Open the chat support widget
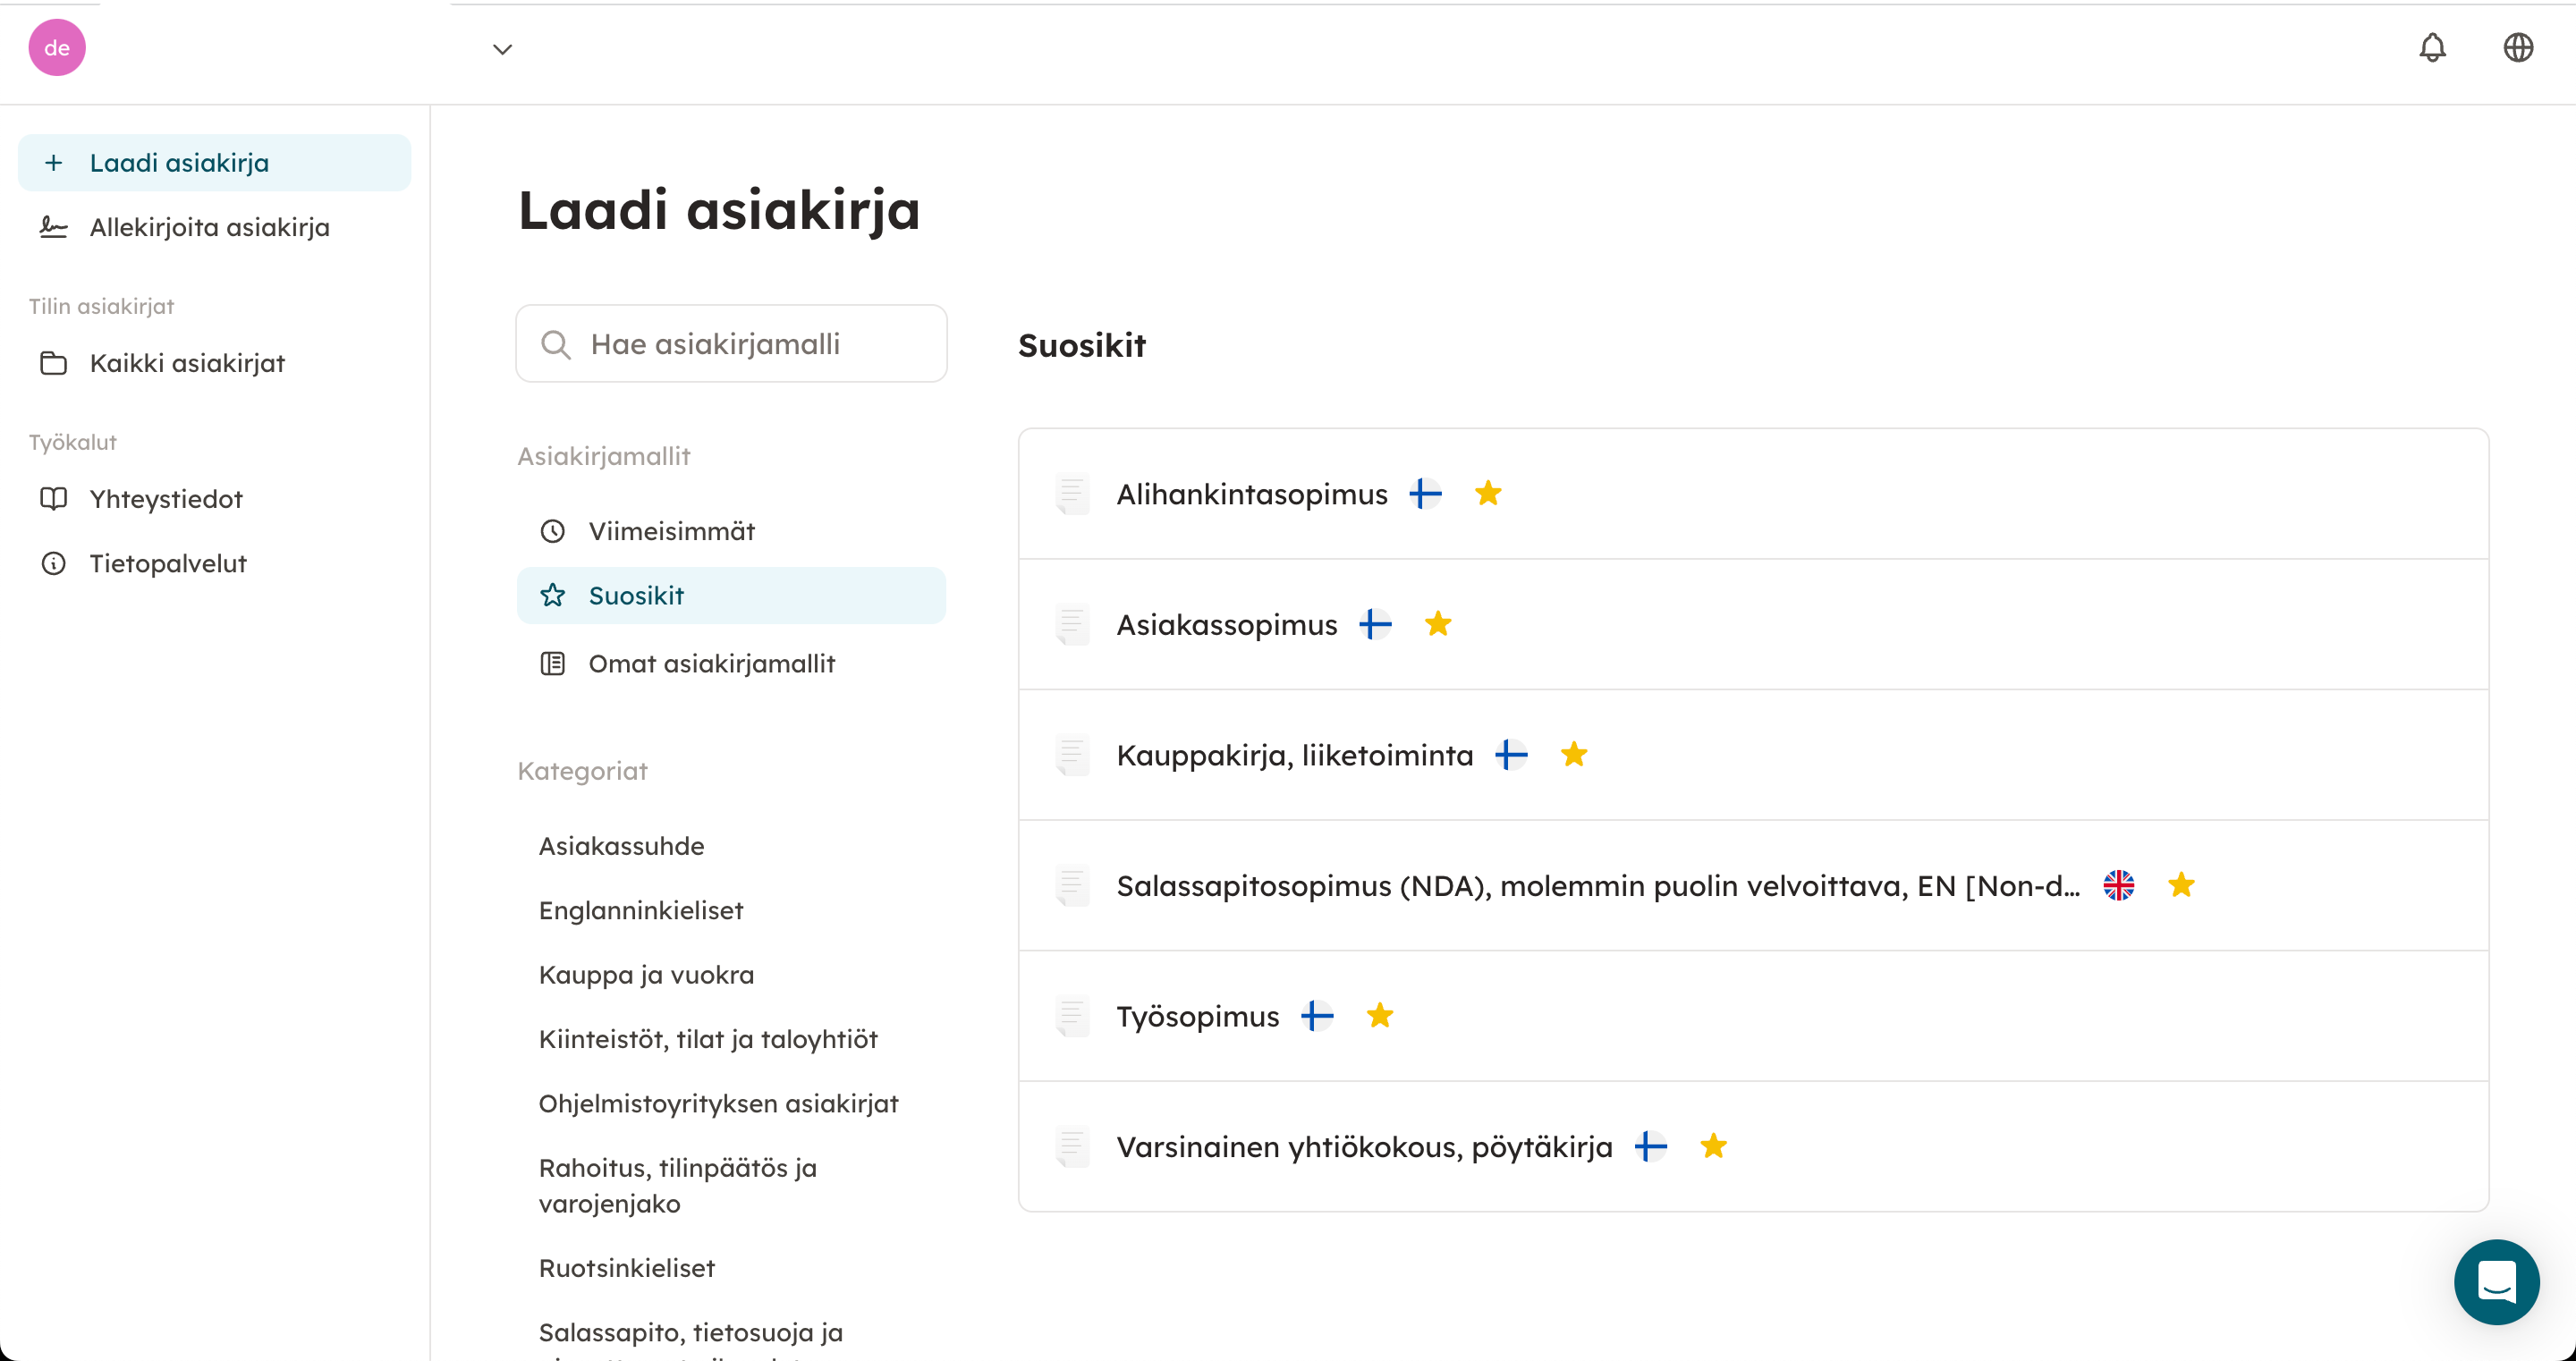 click(2496, 1282)
